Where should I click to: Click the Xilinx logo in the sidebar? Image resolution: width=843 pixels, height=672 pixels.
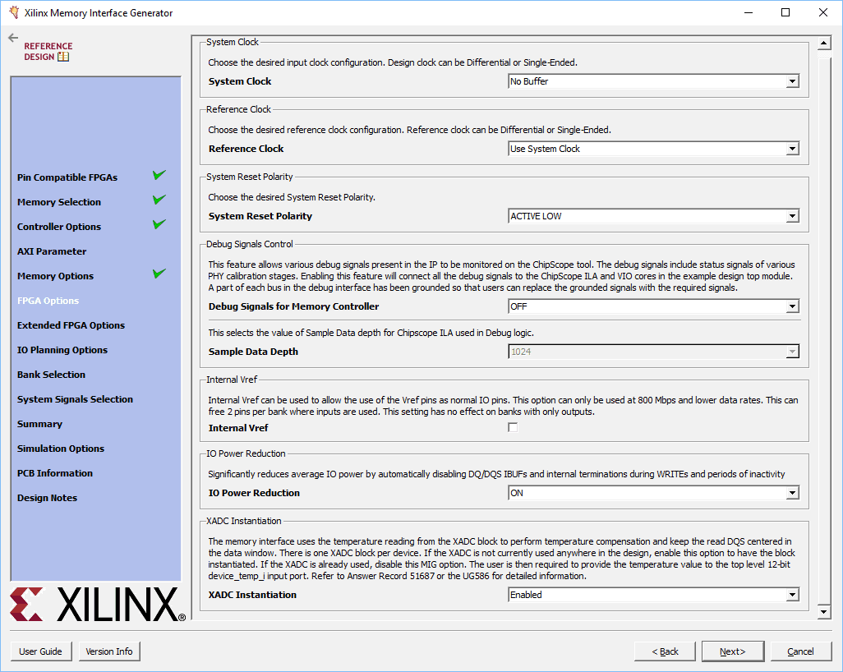coord(97,605)
